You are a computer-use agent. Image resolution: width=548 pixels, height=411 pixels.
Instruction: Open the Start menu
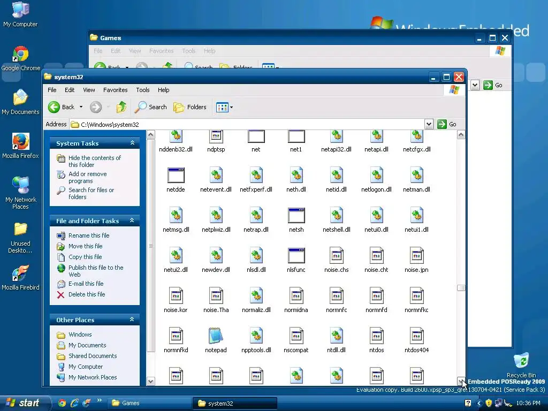click(25, 403)
